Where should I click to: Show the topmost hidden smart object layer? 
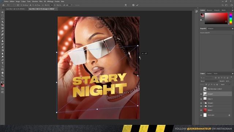(201, 89)
